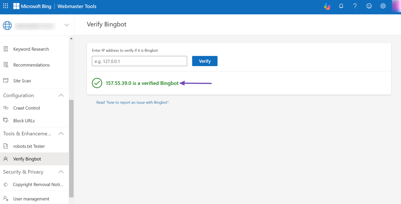401x204 pixels.
Task: Open notifications bell icon
Action: [x=341, y=6]
